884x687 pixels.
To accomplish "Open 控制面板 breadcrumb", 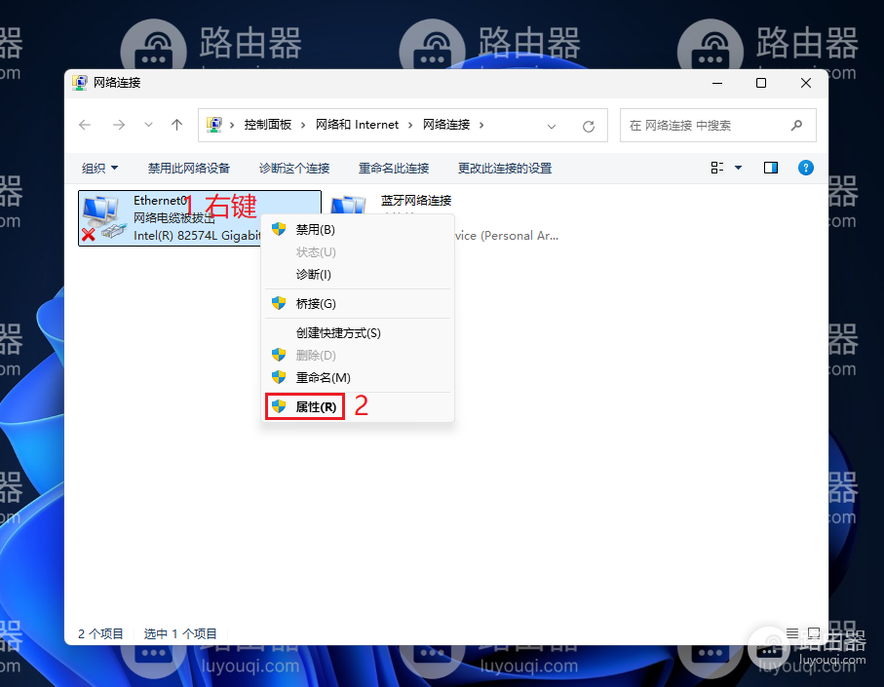I will click(x=268, y=125).
